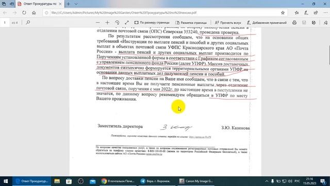Open clock and date 21:16
330x186 pixels.
point(309,181)
